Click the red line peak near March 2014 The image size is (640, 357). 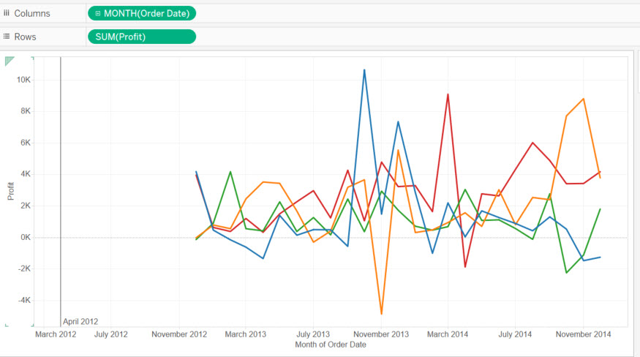(448, 94)
